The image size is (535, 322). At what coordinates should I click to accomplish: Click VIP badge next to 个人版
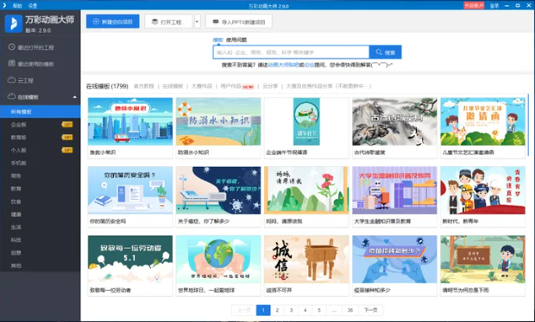click(x=67, y=150)
